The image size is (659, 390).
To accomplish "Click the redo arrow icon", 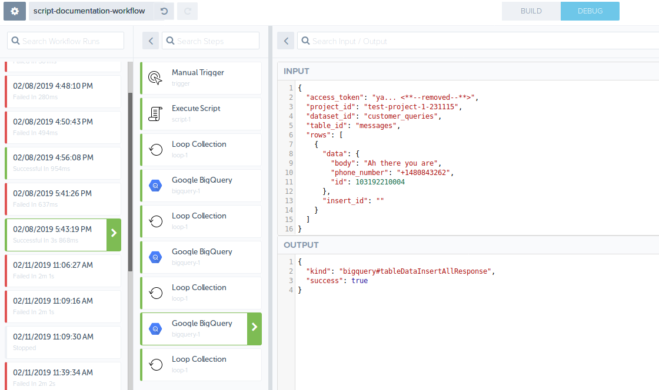I will (x=187, y=11).
